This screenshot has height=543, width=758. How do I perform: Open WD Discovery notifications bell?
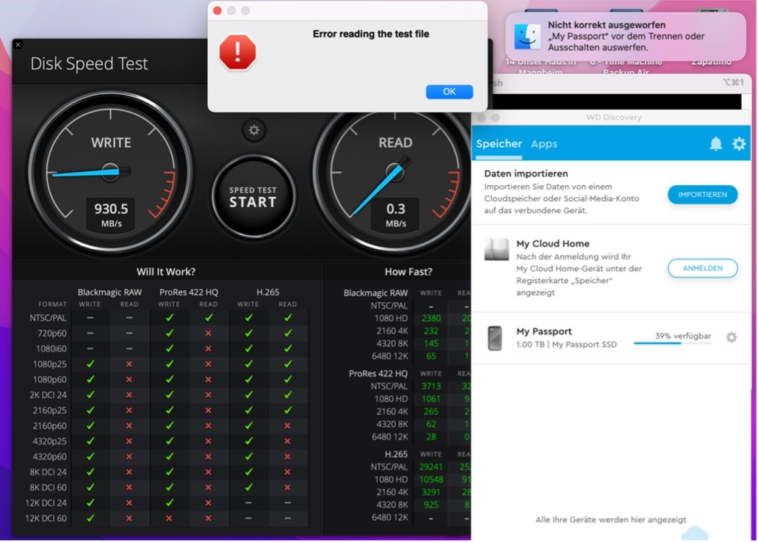tap(715, 143)
